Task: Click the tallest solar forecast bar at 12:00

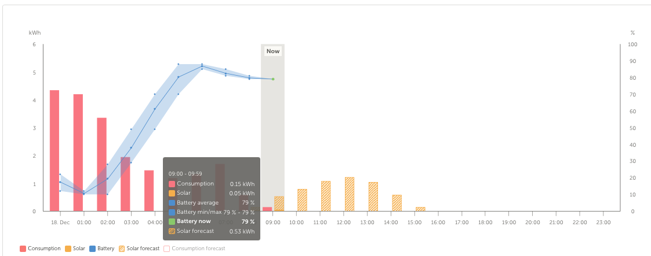Action: tap(350, 194)
